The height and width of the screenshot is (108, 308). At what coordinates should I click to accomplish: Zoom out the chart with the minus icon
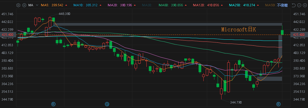[x=299, y=5]
